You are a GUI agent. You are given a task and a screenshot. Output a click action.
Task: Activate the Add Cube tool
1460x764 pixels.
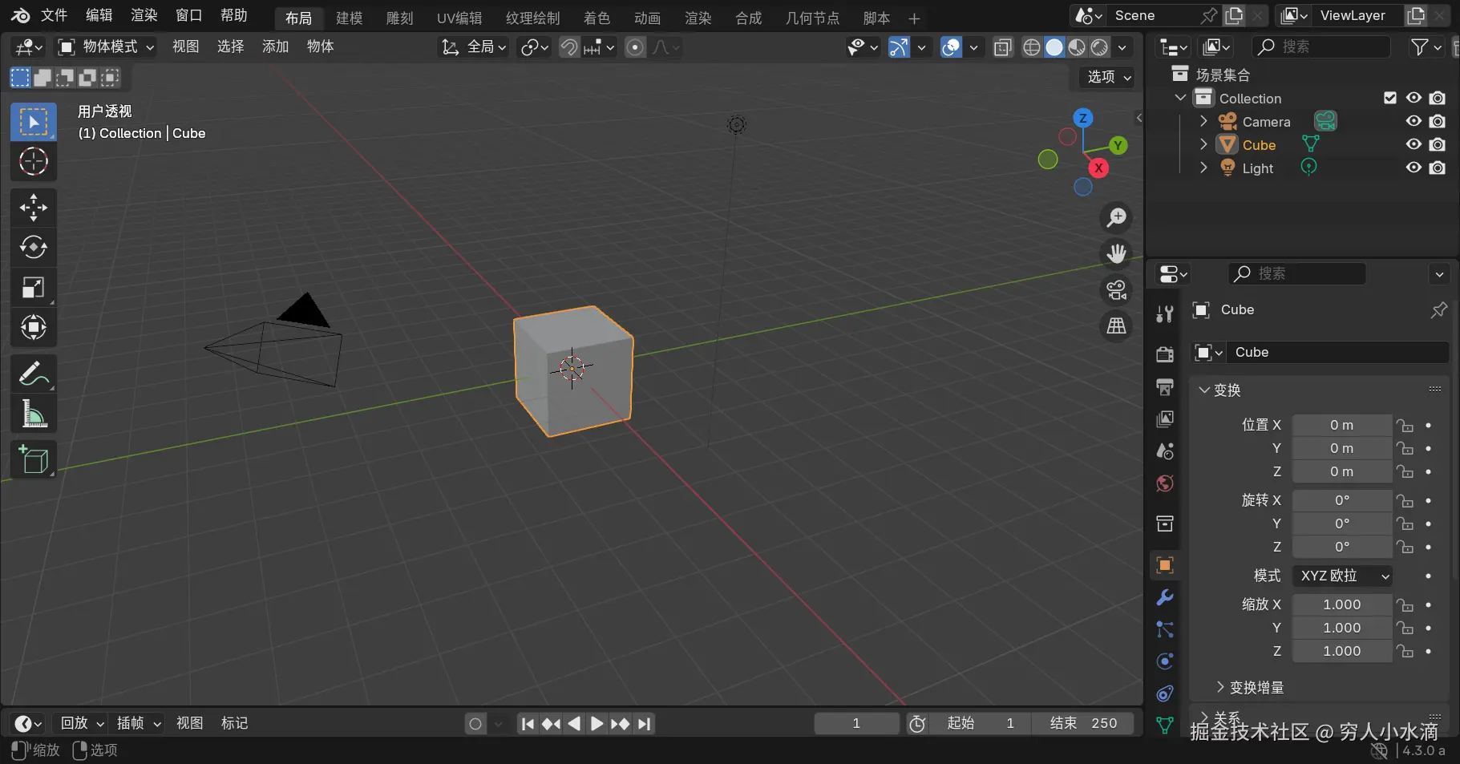34,459
